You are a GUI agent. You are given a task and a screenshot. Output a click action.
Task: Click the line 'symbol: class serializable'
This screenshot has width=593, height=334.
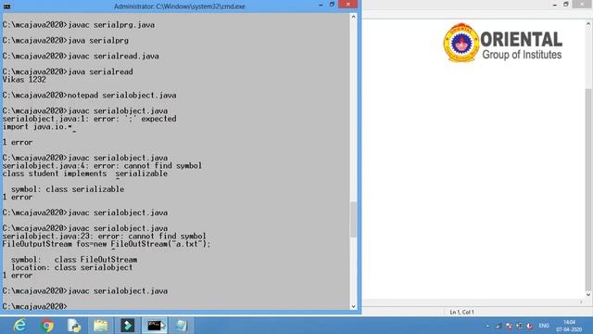68,189
